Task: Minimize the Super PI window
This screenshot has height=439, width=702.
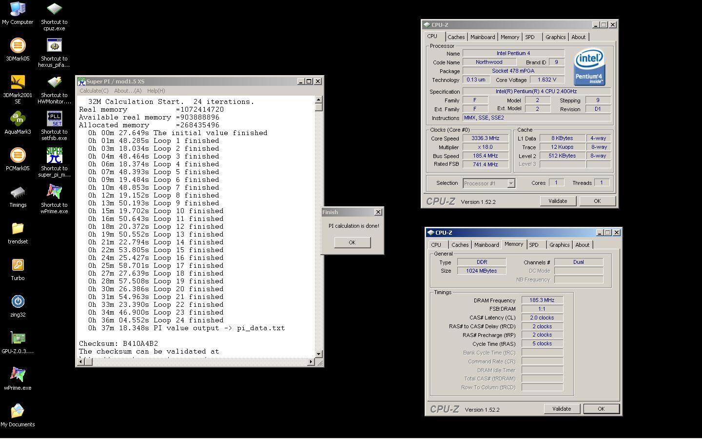Action: (301, 81)
